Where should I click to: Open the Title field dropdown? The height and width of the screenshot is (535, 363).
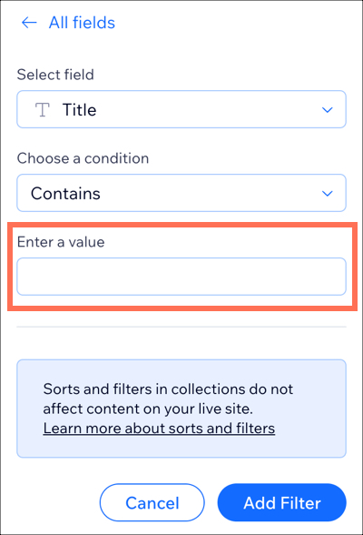[181, 109]
